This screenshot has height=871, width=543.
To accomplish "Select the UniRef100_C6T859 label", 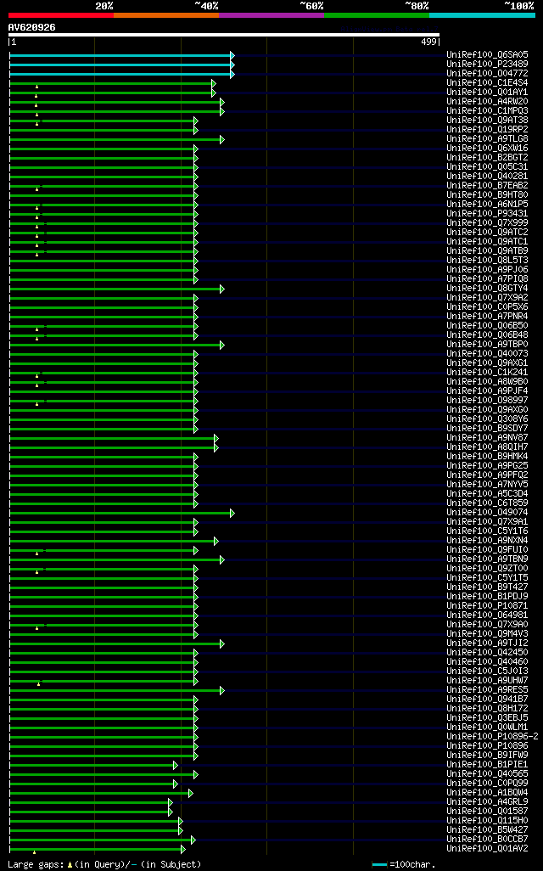I will point(488,503).
